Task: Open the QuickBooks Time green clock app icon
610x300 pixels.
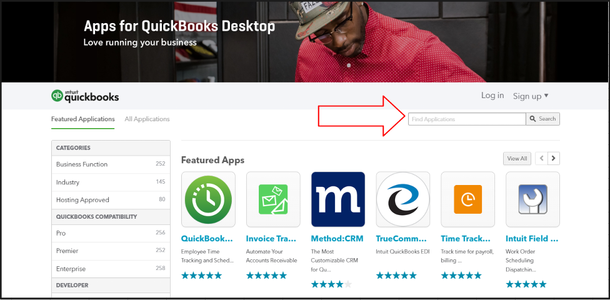Action: 208,199
